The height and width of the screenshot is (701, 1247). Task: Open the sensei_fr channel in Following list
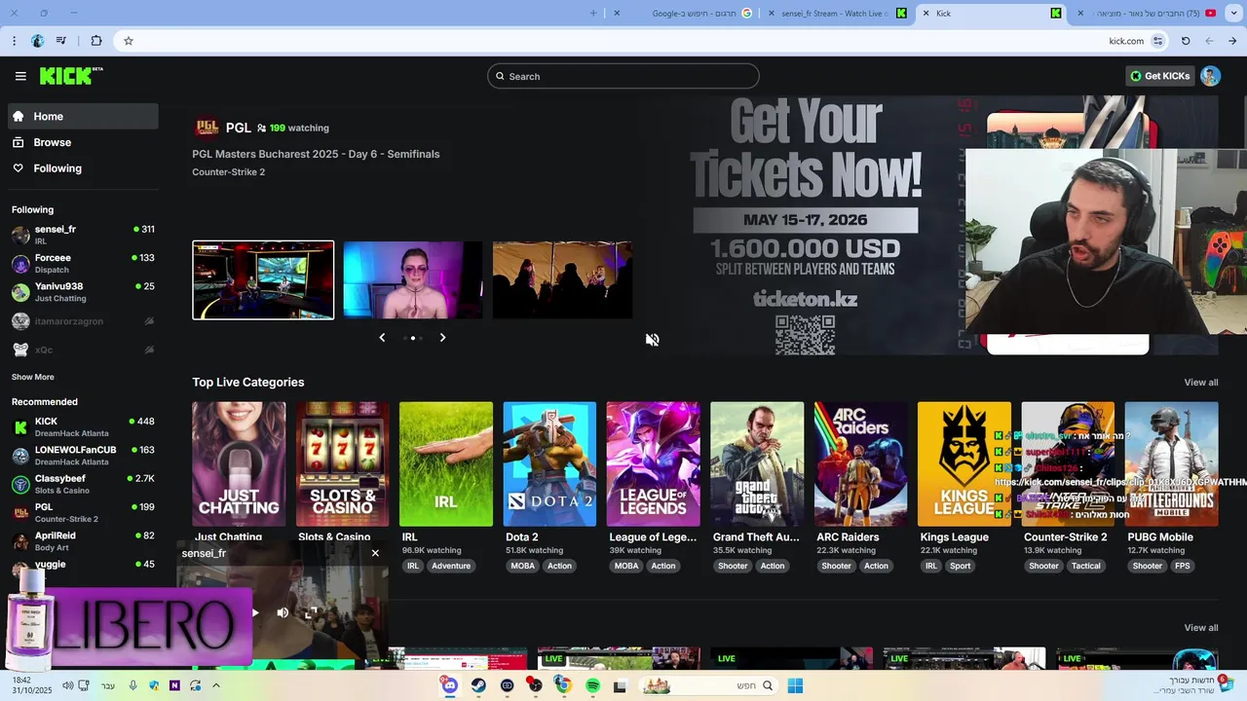83,235
